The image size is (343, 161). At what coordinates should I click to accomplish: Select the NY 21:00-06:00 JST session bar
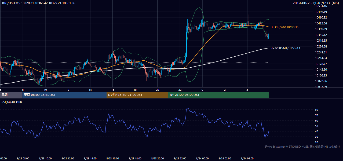tap(219, 95)
